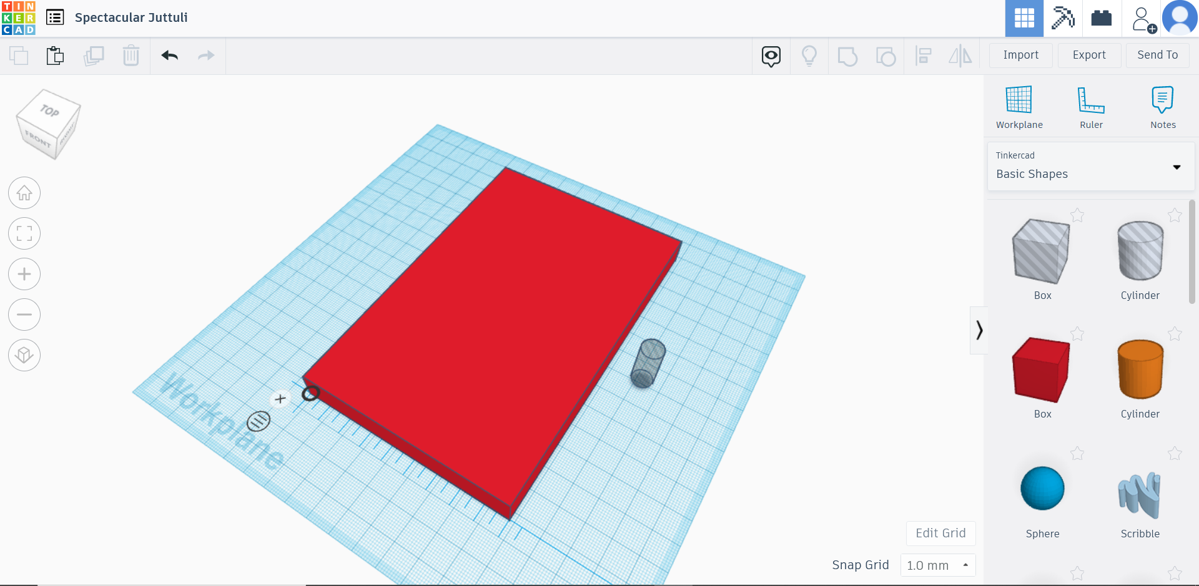Click the Mirror tool icon
The height and width of the screenshot is (586, 1199).
[960, 56]
